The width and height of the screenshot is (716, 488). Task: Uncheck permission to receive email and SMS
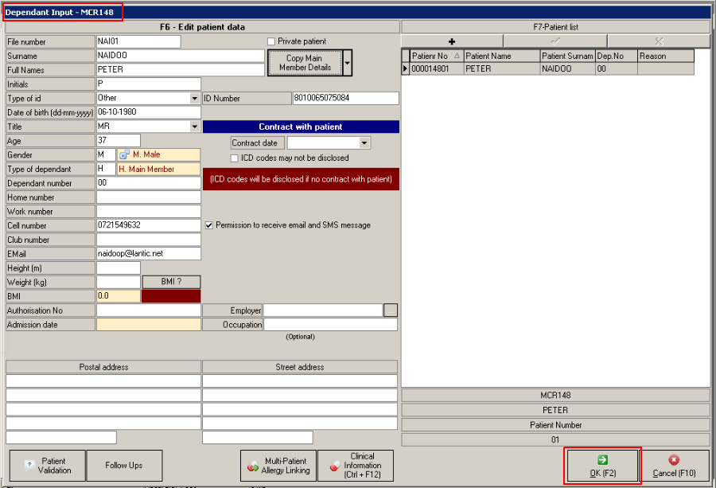pyautogui.click(x=209, y=225)
